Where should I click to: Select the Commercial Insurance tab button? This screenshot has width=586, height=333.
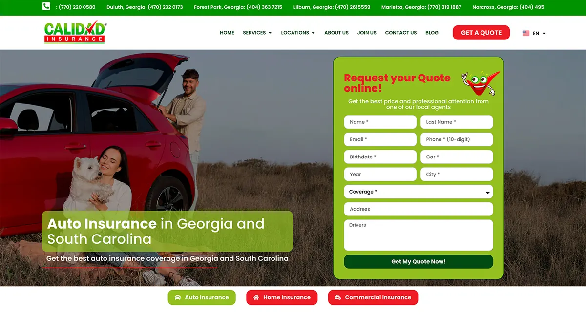pyautogui.click(x=373, y=297)
